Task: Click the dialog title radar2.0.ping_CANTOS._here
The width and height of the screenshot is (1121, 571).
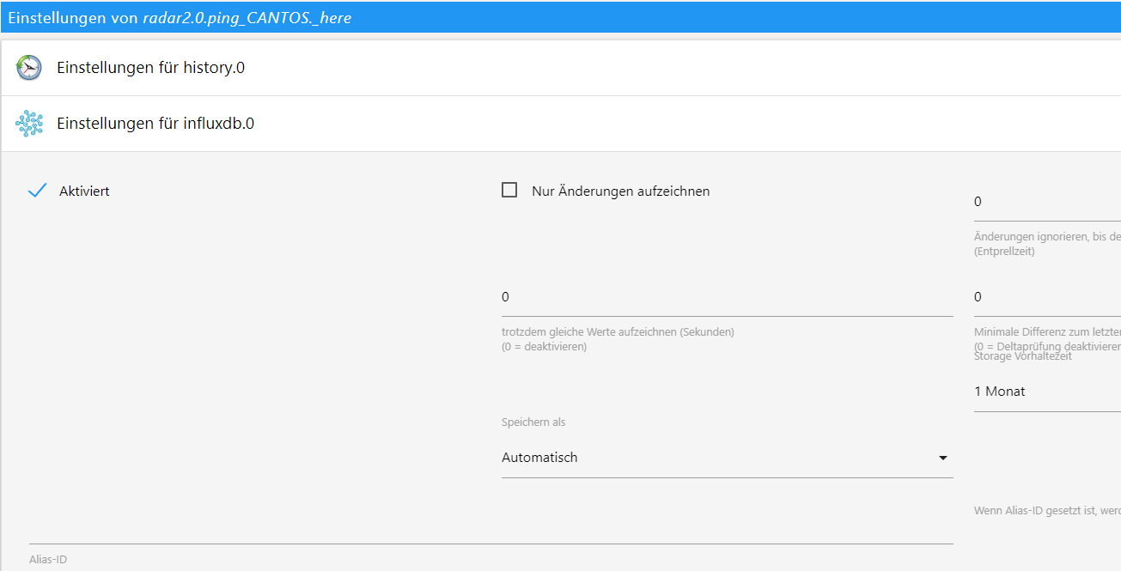Action: point(247,17)
